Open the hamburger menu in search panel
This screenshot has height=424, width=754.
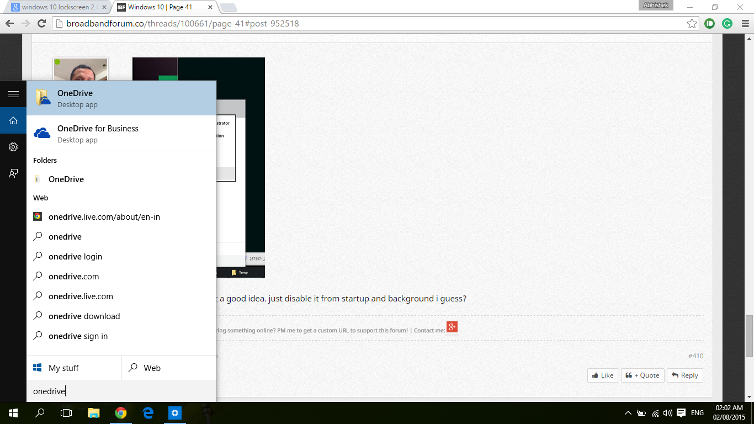click(13, 94)
